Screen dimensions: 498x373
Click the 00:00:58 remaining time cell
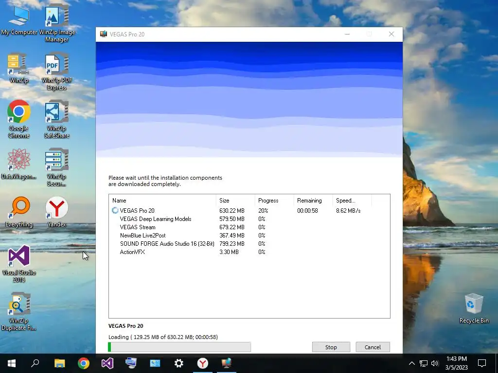coord(307,211)
